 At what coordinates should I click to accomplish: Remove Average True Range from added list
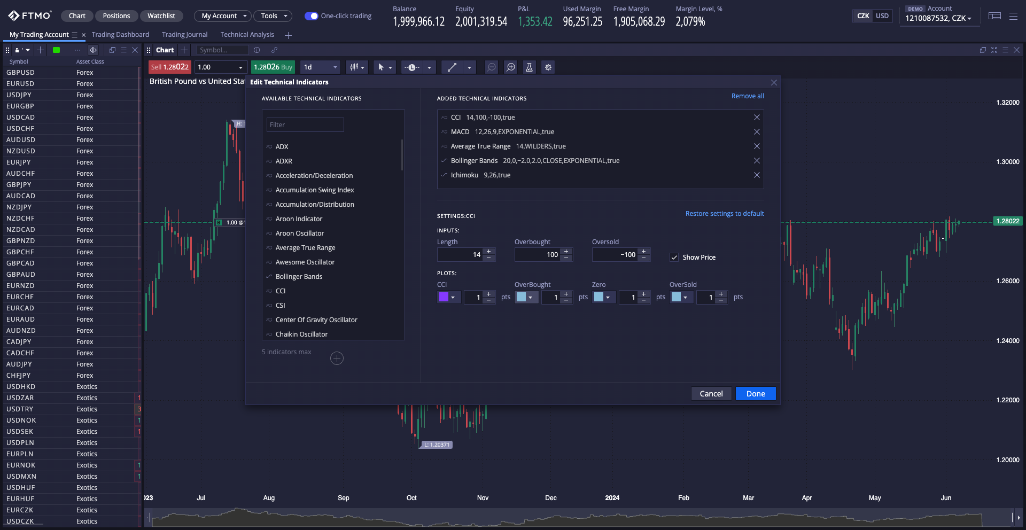click(x=757, y=146)
